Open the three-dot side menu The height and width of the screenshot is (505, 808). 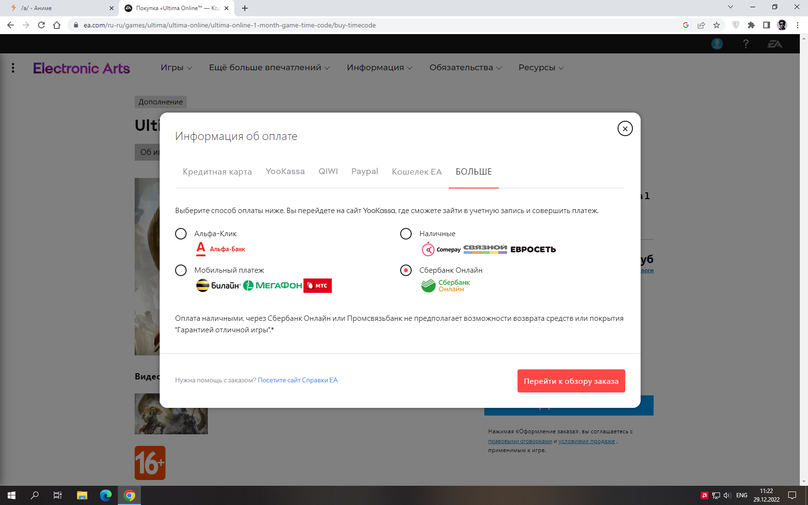point(13,68)
